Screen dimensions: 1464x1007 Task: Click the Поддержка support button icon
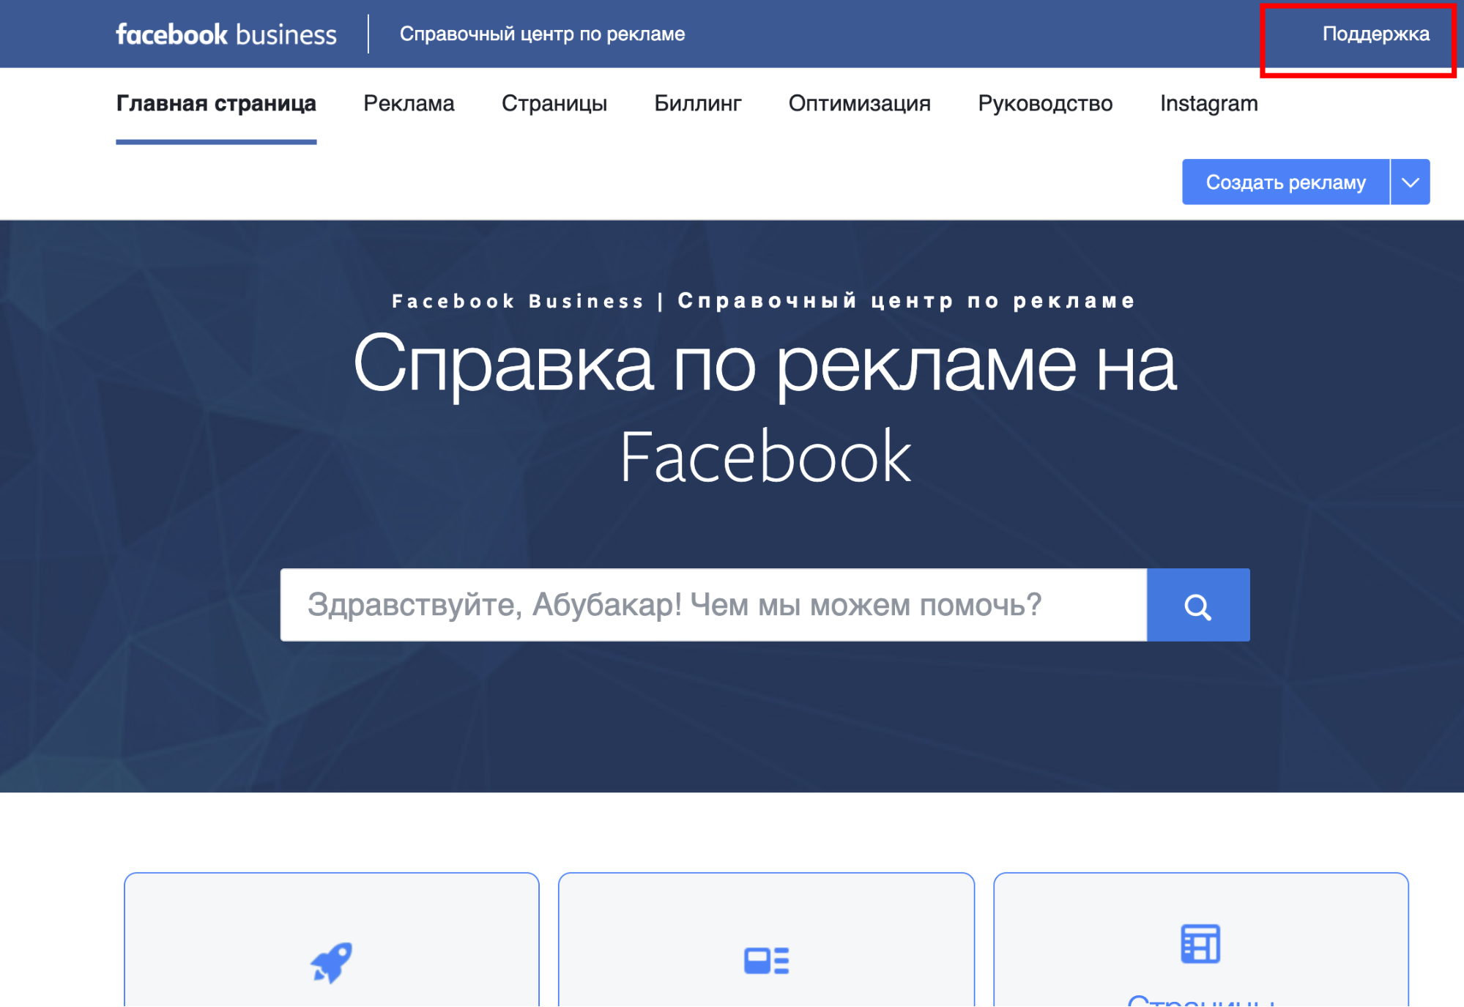coord(1370,34)
